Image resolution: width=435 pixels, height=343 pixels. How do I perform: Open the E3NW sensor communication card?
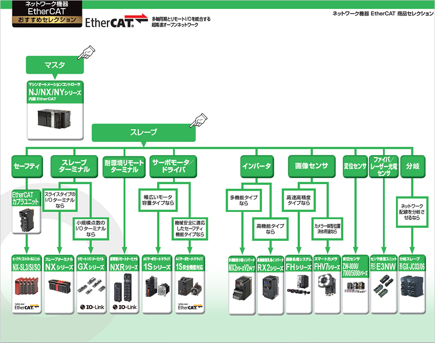point(384,285)
